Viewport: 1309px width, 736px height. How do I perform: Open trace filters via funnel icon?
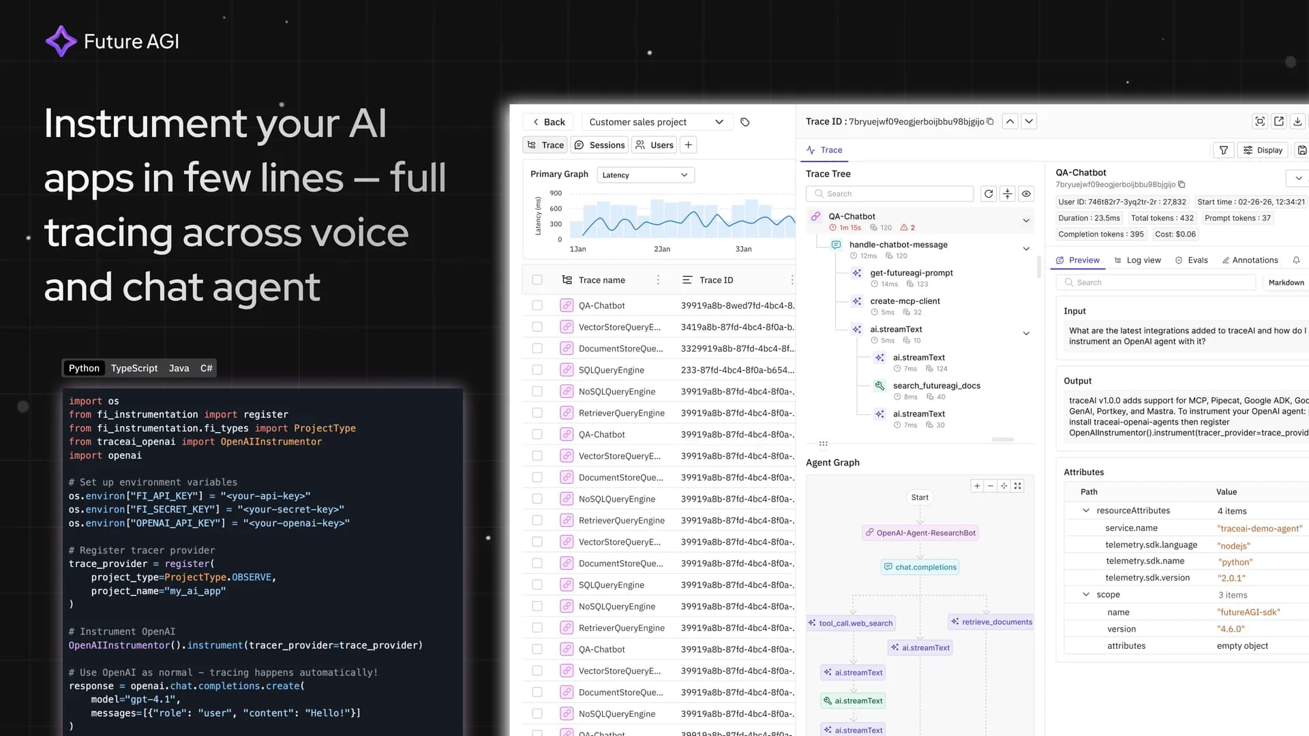pyautogui.click(x=1223, y=150)
